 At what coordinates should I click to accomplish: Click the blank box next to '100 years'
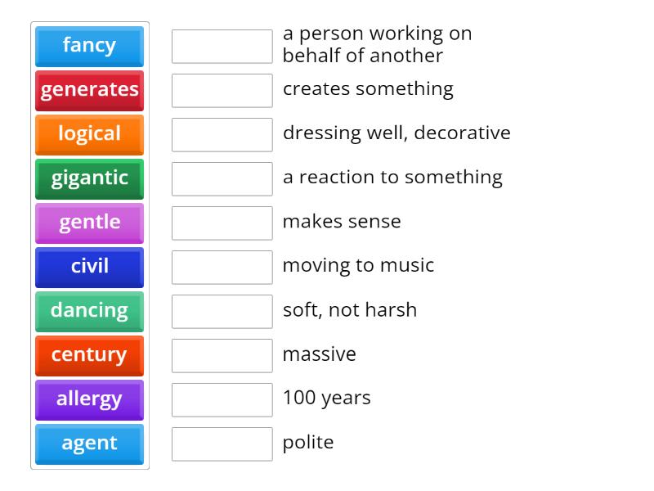(x=222, y=400)
